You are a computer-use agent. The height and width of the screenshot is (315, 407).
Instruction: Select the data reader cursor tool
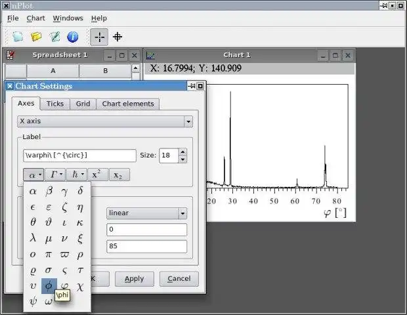click(118, 37)
